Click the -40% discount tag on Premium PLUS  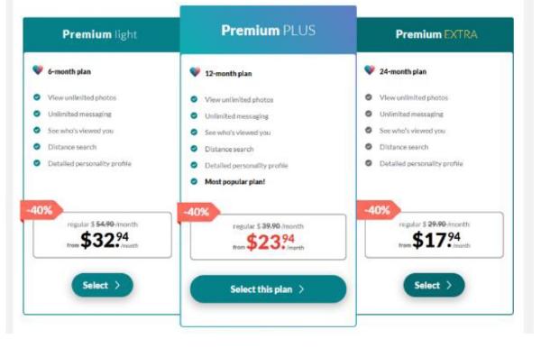point(198,212)
